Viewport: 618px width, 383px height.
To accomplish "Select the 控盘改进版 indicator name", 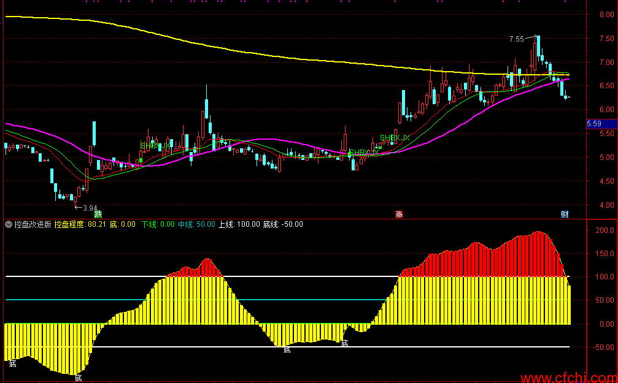I will pos(33,224).
